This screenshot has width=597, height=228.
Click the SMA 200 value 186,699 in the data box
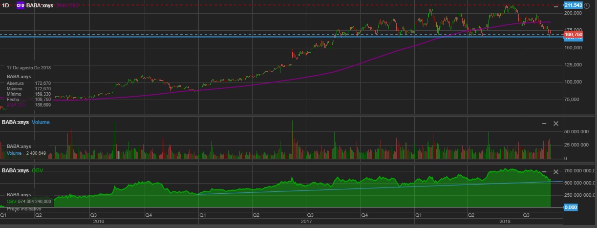43,105
